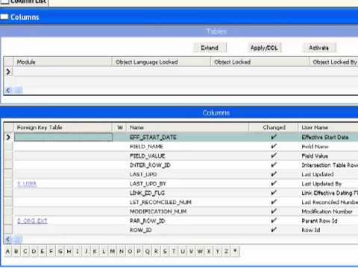Filter by letter W in alphabet index
Screen dimensions: 358x268
click(200, 252)
